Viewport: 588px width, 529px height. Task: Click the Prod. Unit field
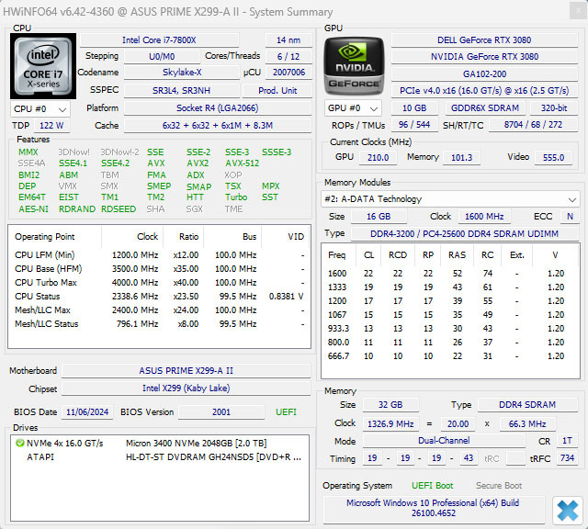click(x=277, y=91)
